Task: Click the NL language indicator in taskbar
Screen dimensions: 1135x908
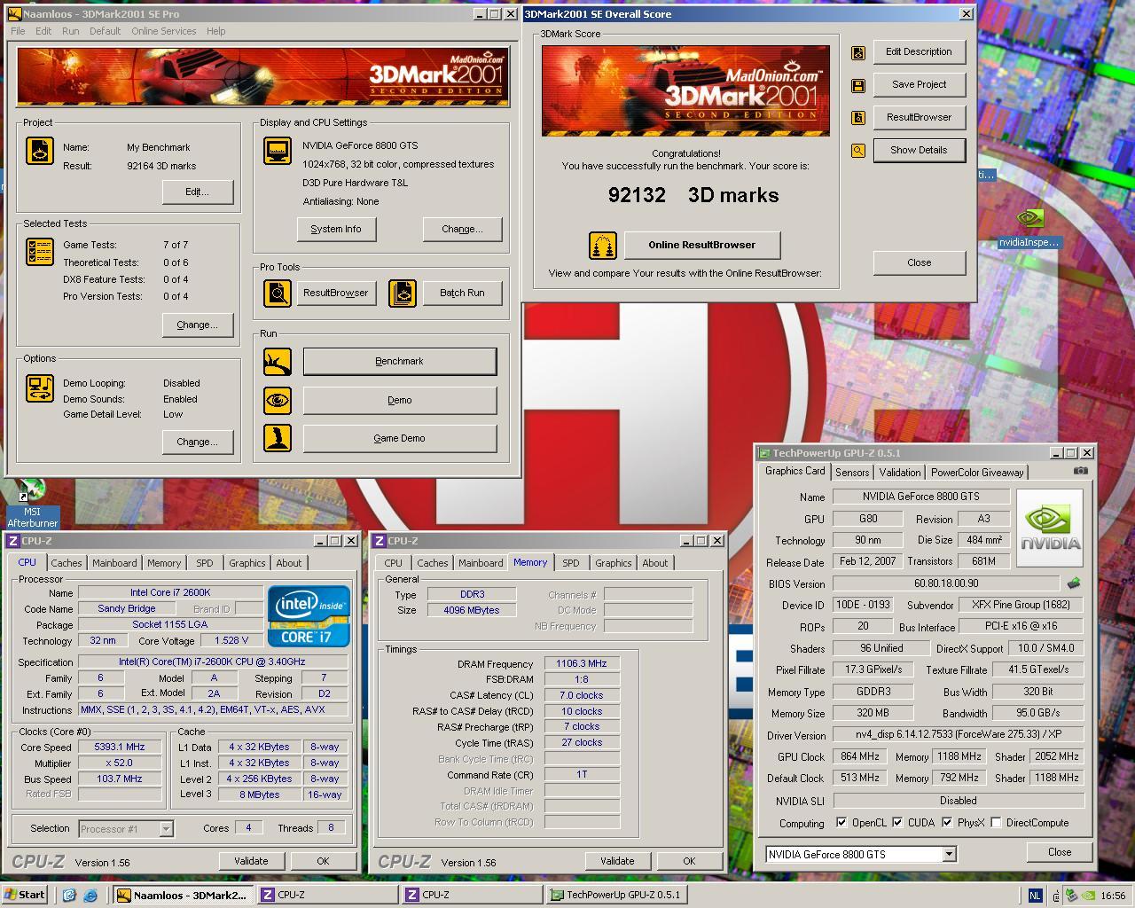Action: [1035, 896]
